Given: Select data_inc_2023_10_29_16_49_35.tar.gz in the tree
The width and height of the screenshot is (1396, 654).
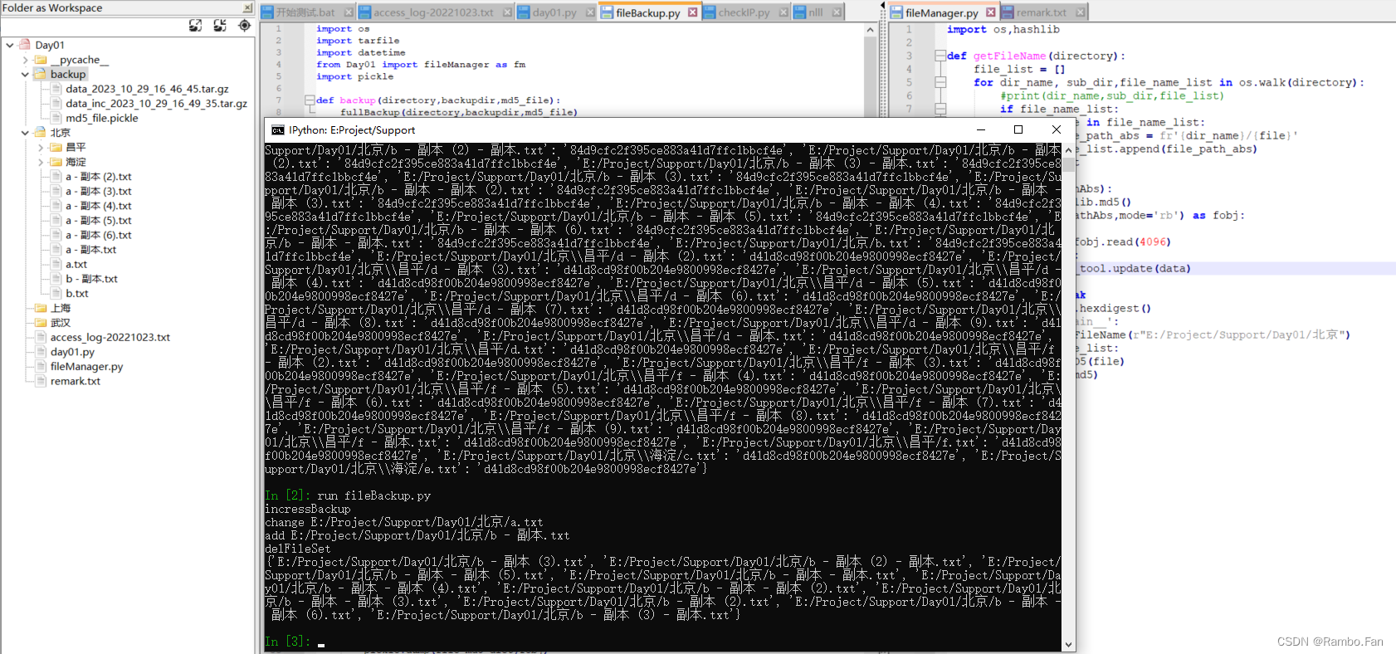Looking at the screenshot, I should 156,104.
